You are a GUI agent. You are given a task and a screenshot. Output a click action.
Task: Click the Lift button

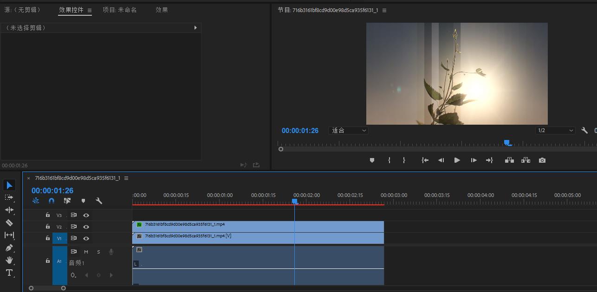click(x=509, y=160)
